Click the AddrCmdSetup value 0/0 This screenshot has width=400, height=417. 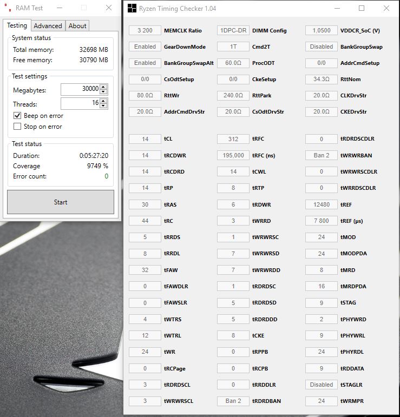point(322,63)
